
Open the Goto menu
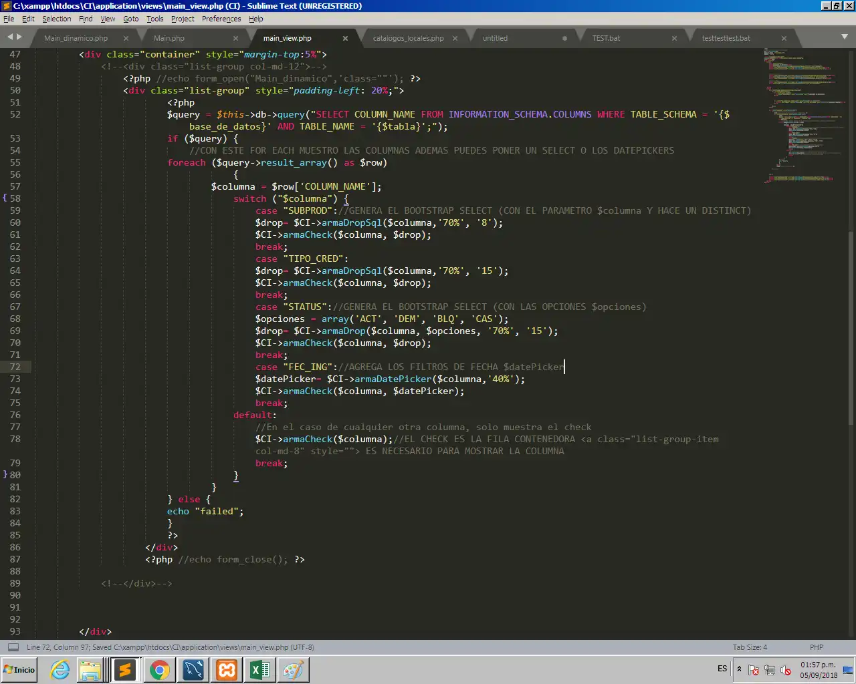point(130,19)
